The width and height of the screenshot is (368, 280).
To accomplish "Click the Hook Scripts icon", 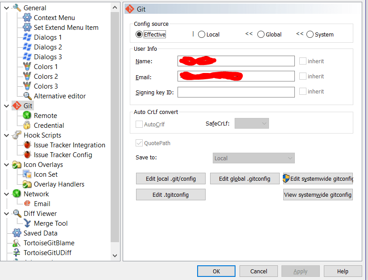I will coord(17,135).
